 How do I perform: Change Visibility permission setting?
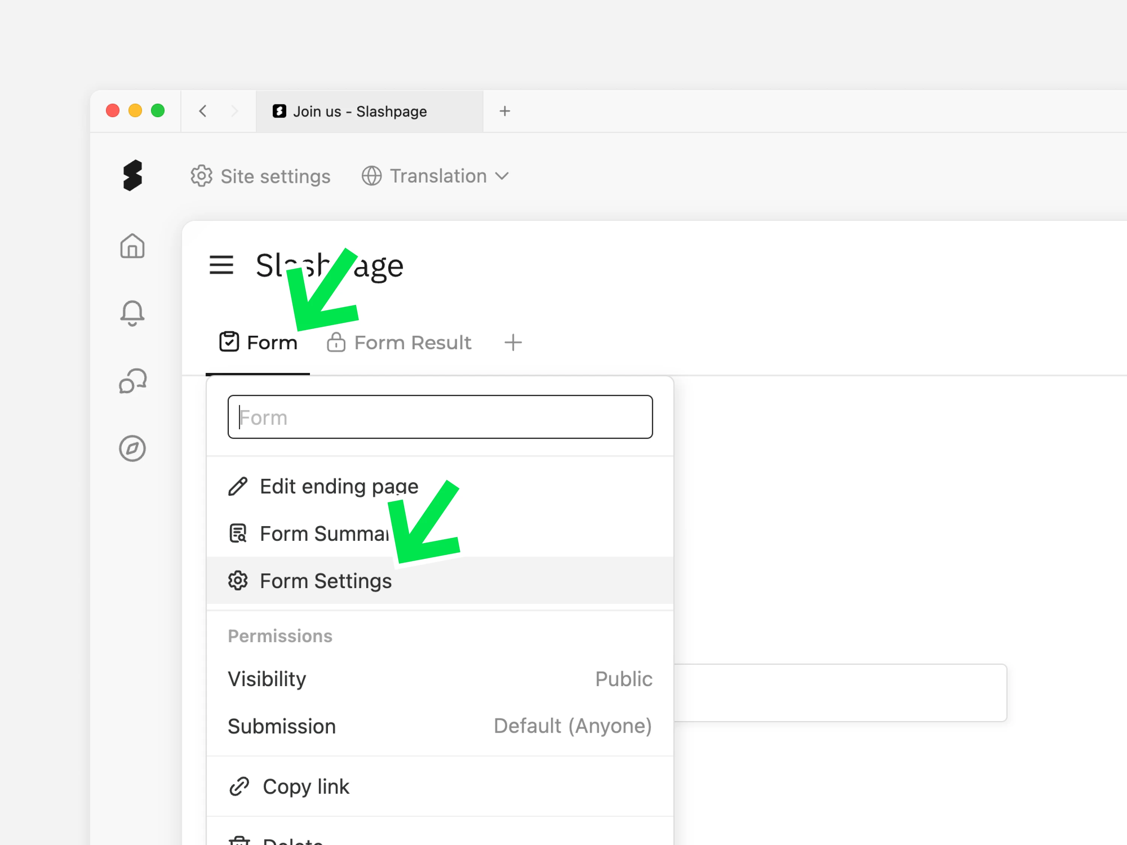pyautogui.click(x=440, y=679)
